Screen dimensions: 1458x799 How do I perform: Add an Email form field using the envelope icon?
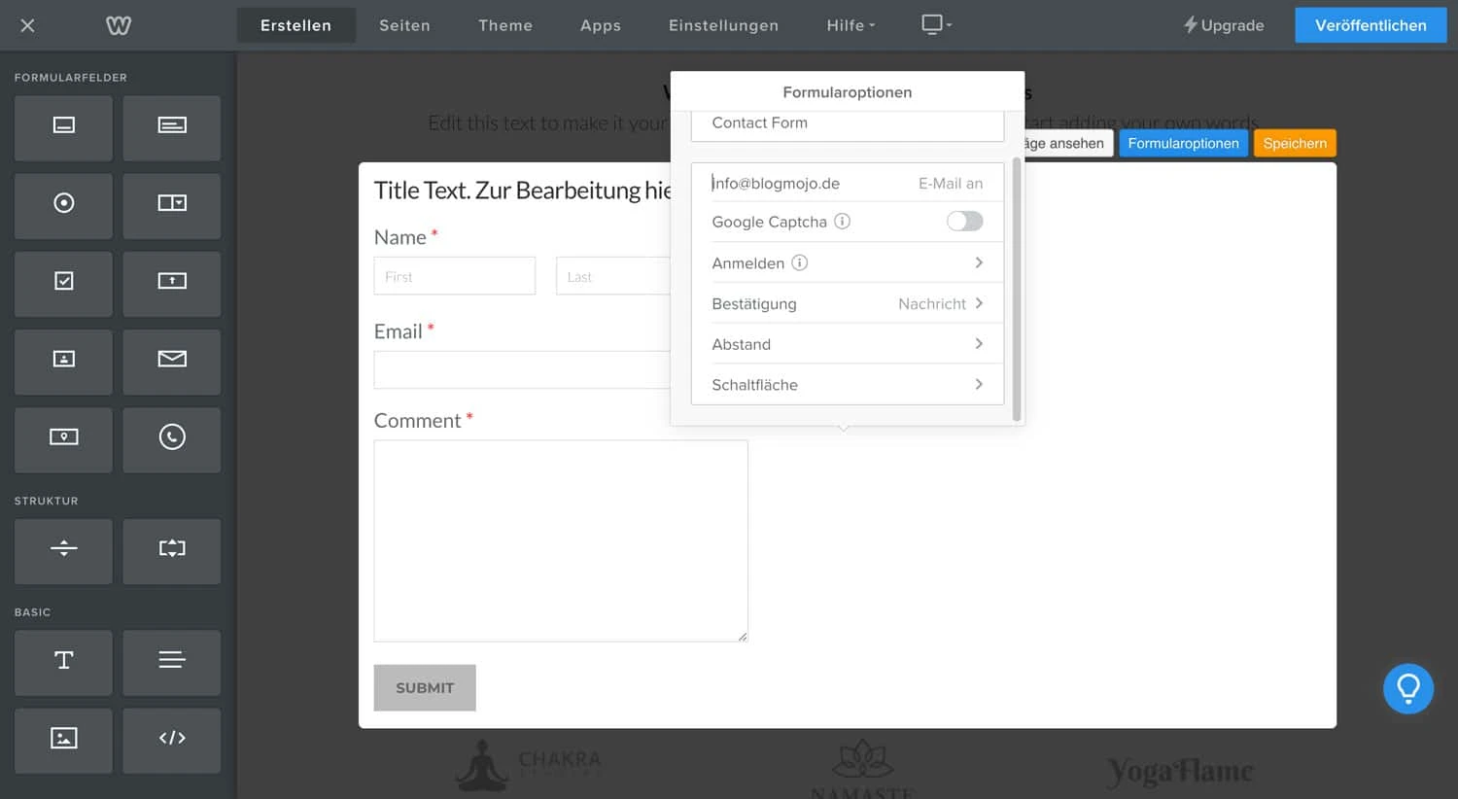pos(172,362)
